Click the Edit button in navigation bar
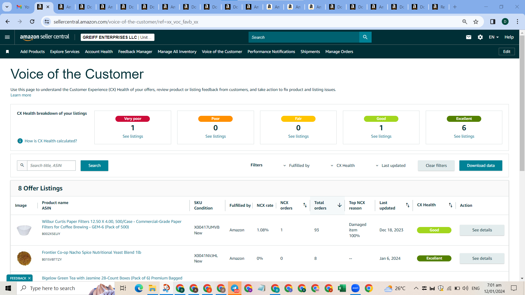Viewport: 525px width, 295px height. pos(507,52)
